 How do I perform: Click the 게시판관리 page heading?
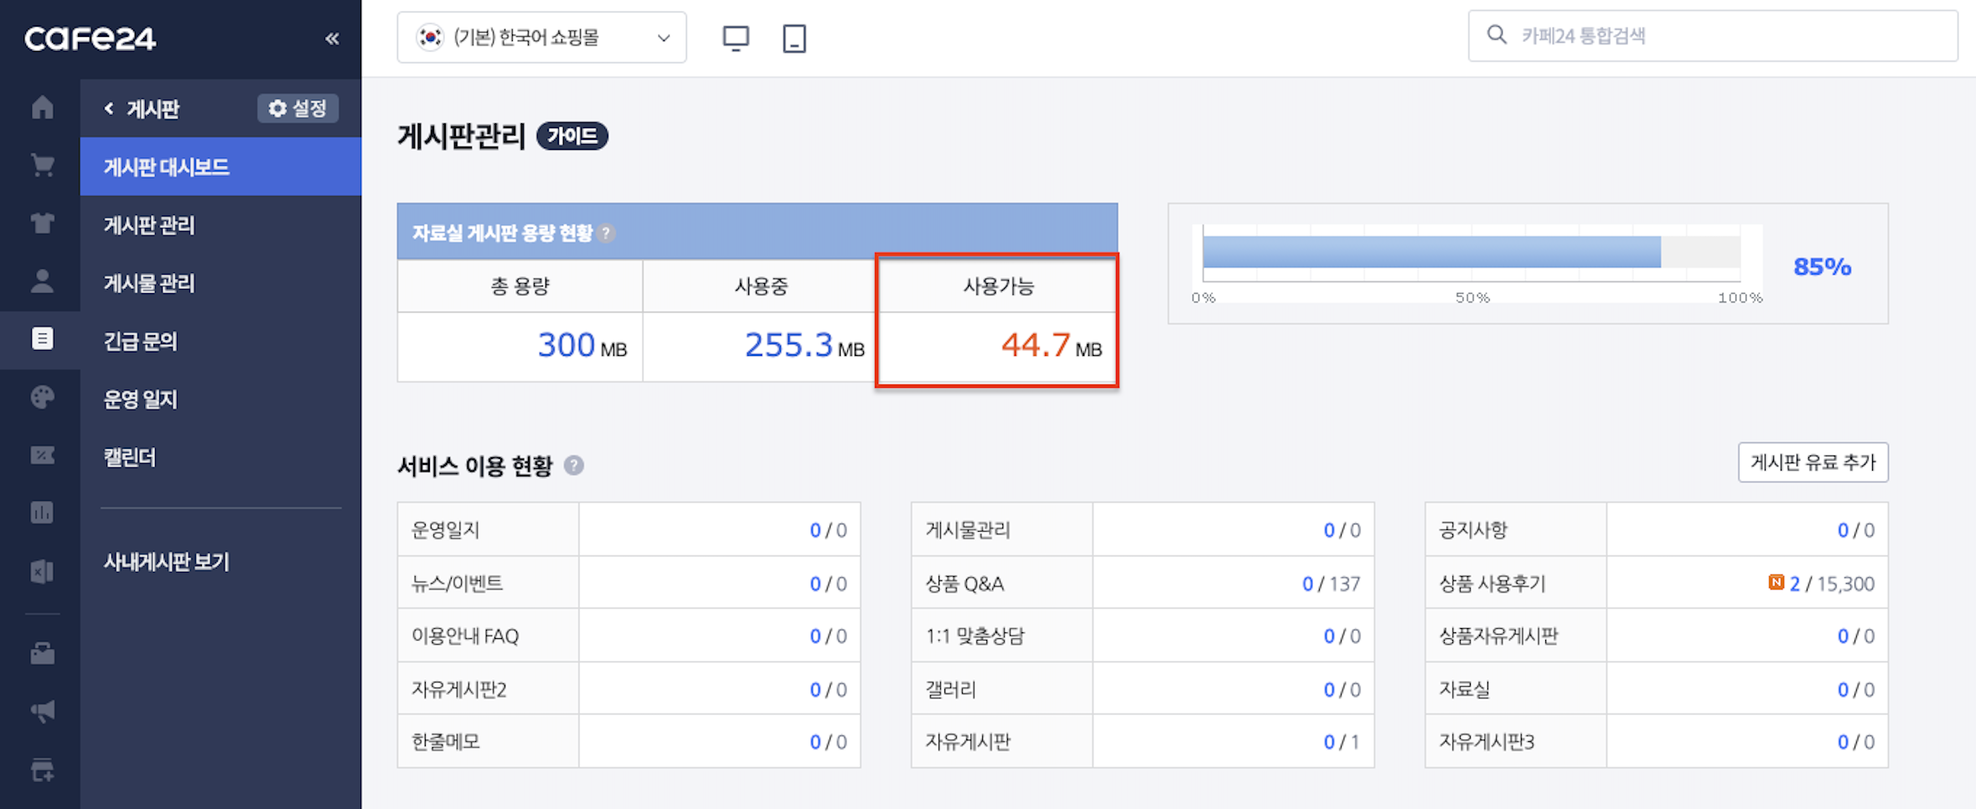click(x=461, y=136)
